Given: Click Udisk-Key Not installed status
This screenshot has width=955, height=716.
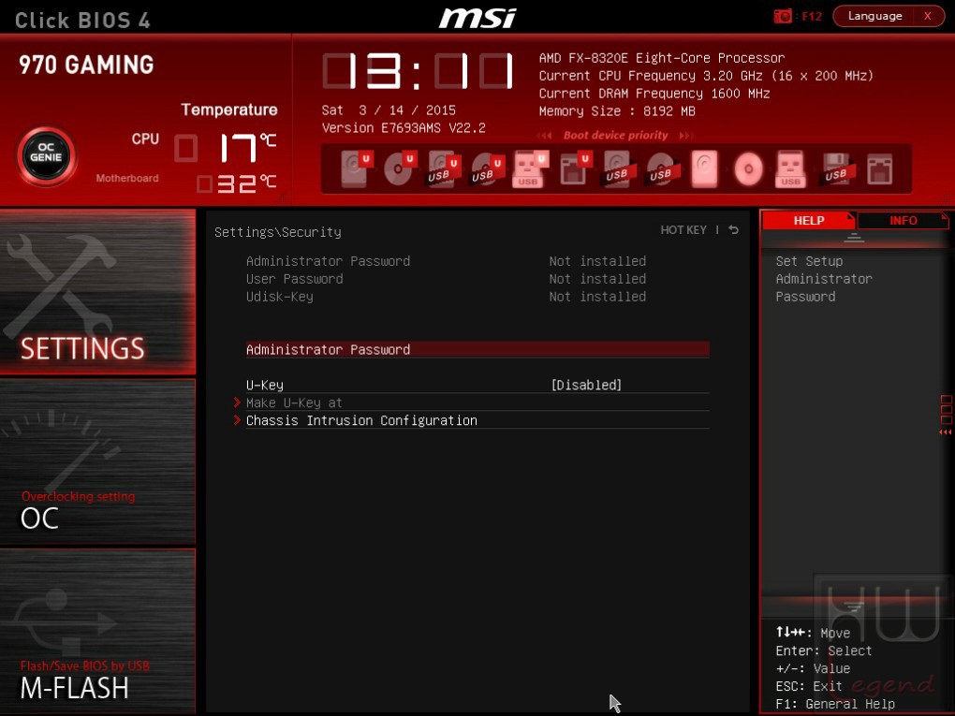Looking at the screenshot, I should [597, 296].
